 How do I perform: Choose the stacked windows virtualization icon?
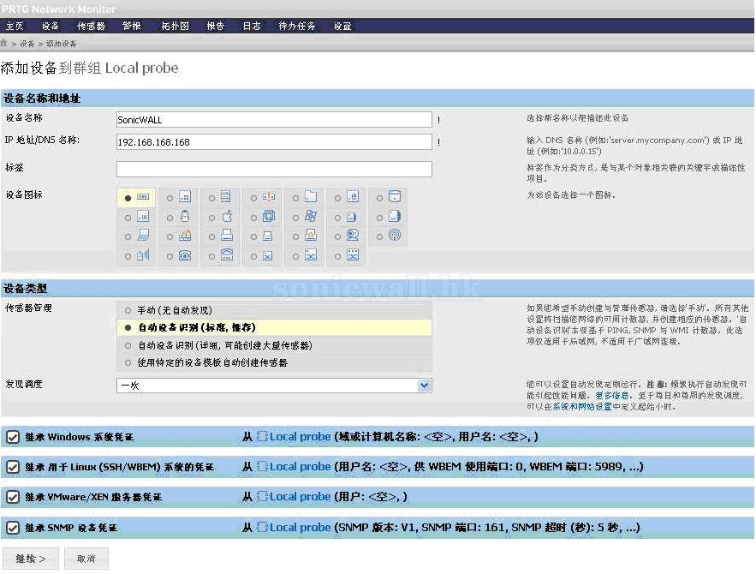269,217
